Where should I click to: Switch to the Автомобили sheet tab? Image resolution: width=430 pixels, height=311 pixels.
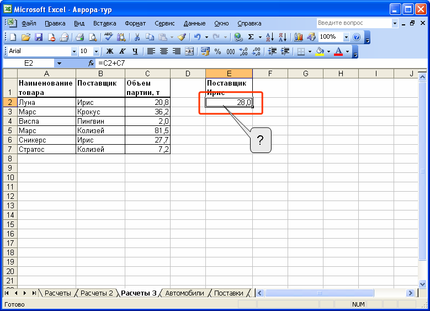tap(184, 293)
